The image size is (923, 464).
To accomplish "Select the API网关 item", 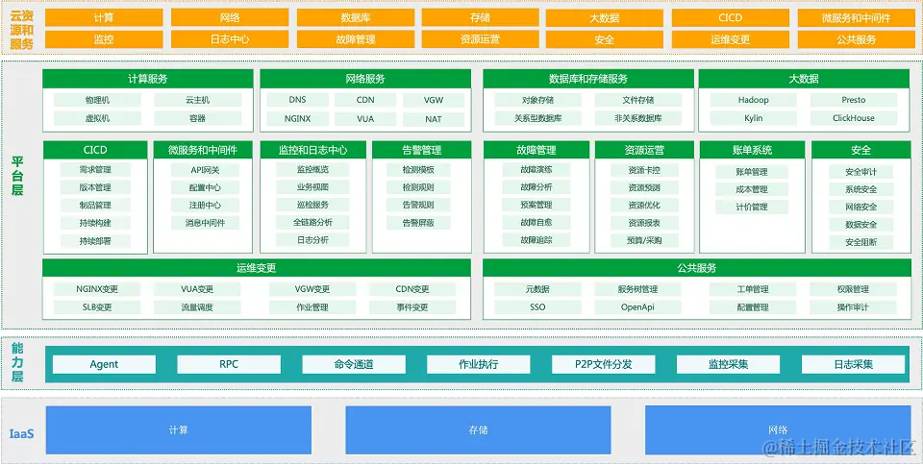I will pos(205,170).
